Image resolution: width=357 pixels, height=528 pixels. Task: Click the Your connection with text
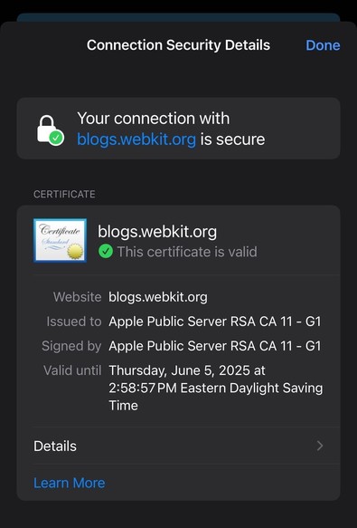[x=154, y=119]
